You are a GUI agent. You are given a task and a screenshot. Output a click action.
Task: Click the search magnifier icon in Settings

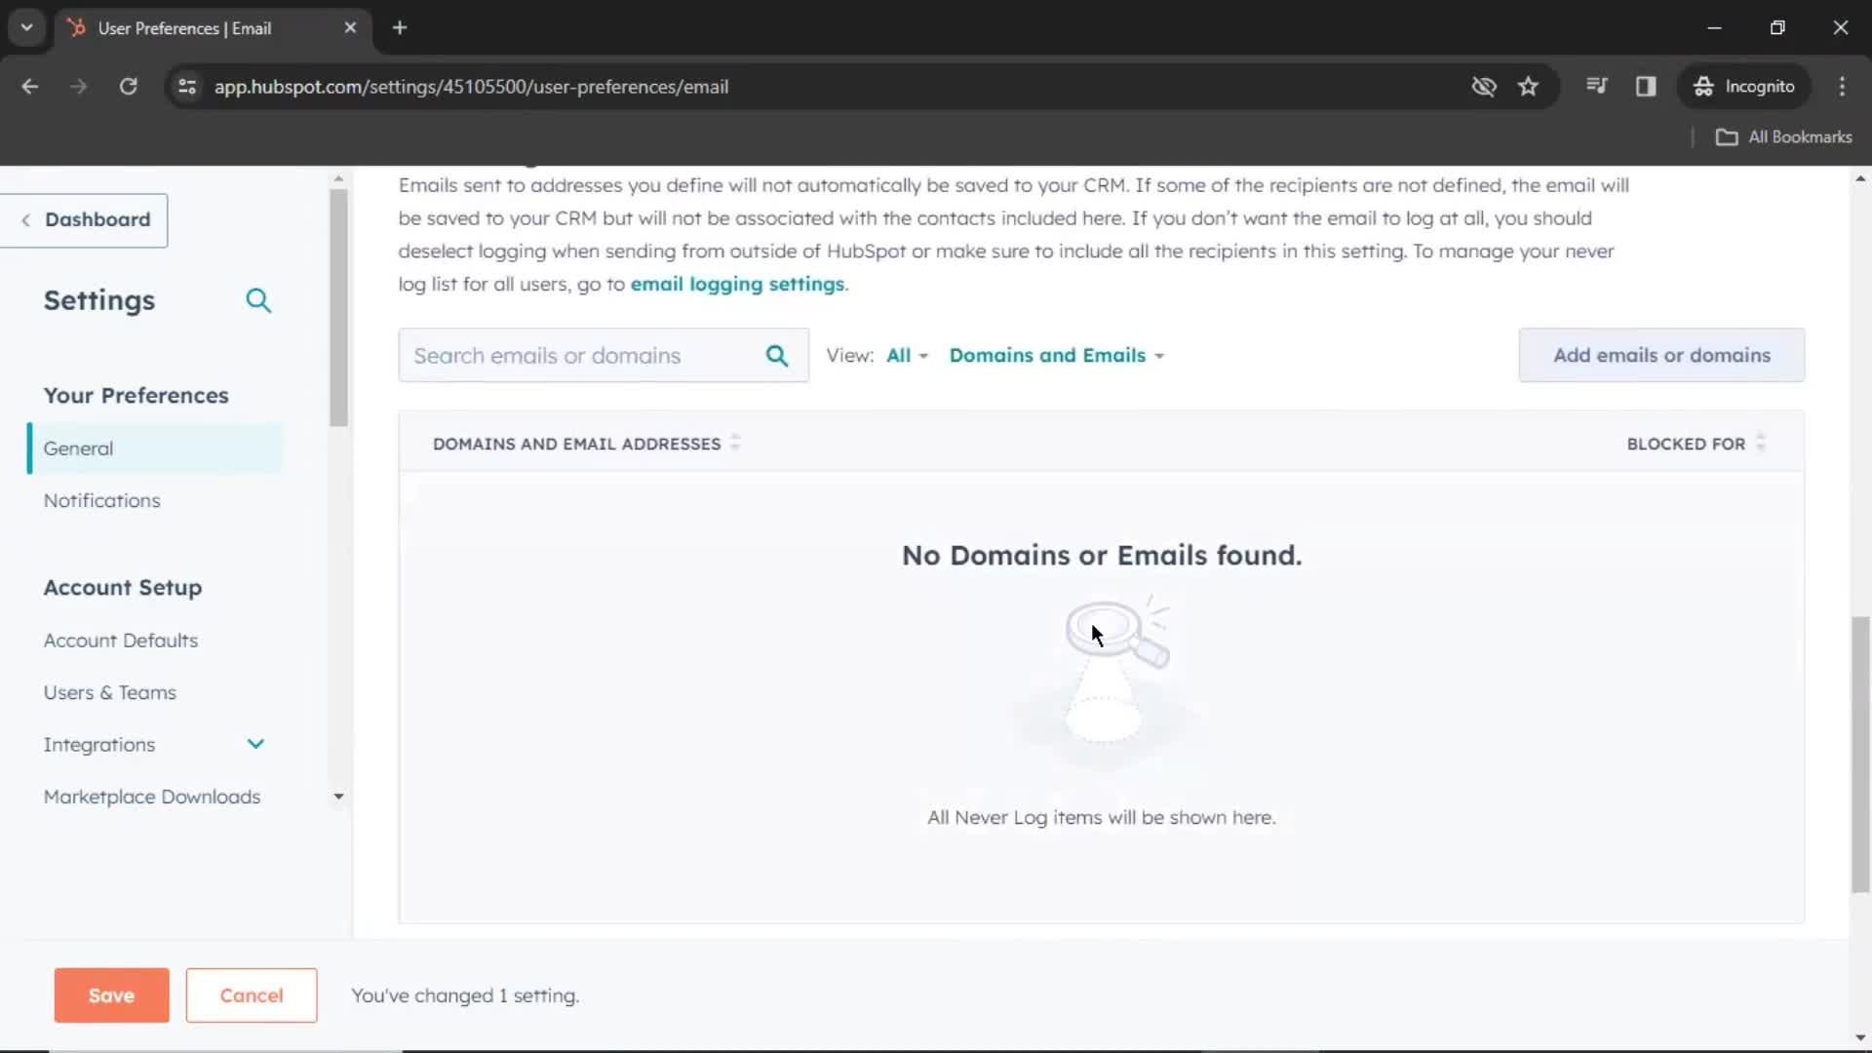[x=255, y=299]
